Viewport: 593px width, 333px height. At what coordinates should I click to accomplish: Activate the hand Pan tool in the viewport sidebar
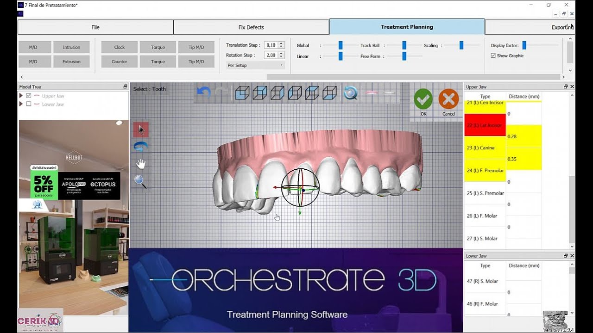pyautogui.click(x=141, y=164)
